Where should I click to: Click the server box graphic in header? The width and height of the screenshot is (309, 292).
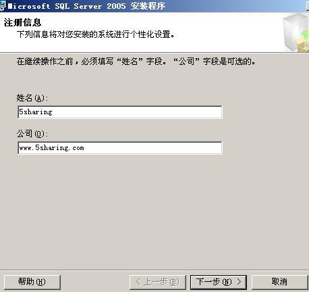(x=296, y=33)
